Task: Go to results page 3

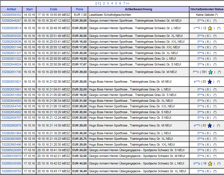Action: (x=108, y=3)
